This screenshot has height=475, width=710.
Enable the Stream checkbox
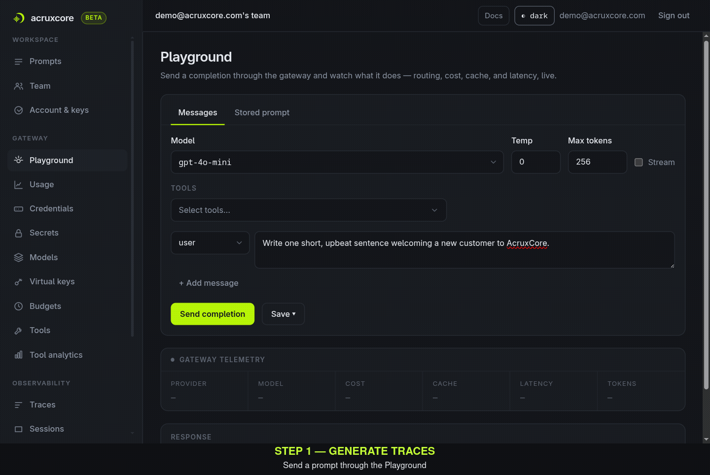pos(639,162)
